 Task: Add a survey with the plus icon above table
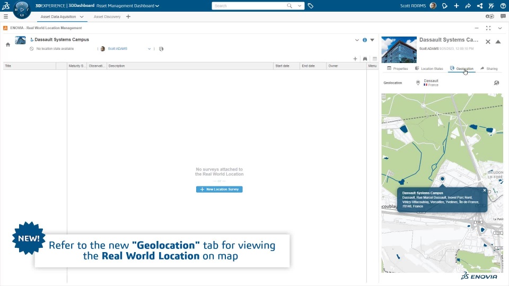point(355,59)
